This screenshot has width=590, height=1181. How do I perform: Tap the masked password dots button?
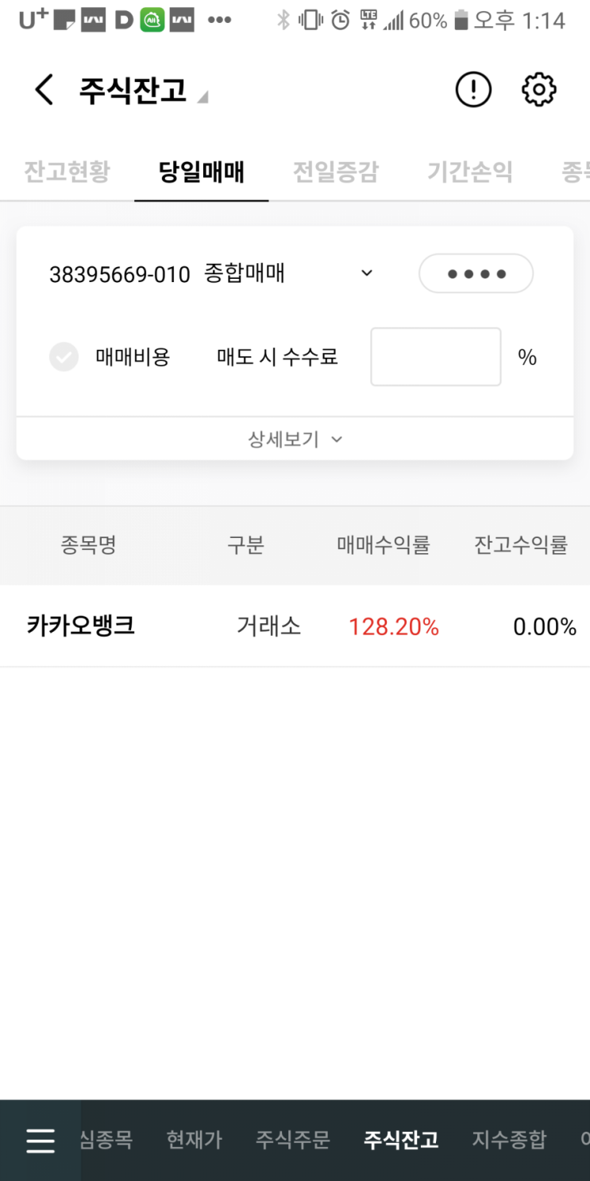(476, 274)
